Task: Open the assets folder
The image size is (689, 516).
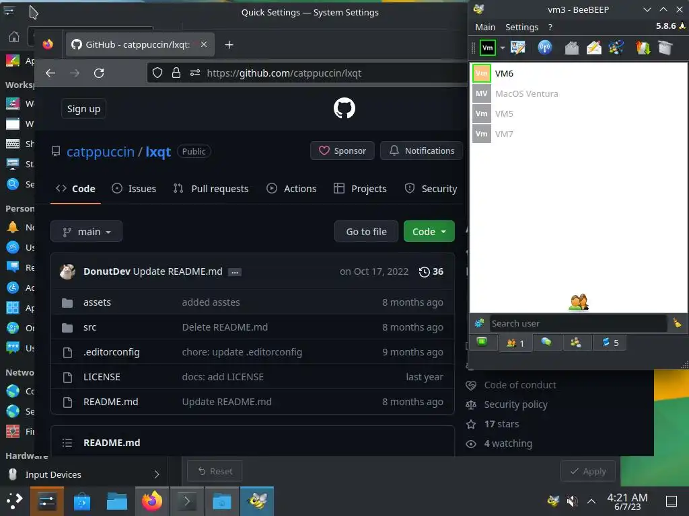Action: 97,302
